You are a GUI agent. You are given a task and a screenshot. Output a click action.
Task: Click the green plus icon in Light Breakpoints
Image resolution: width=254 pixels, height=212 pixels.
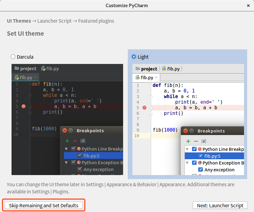pos(188,141)
